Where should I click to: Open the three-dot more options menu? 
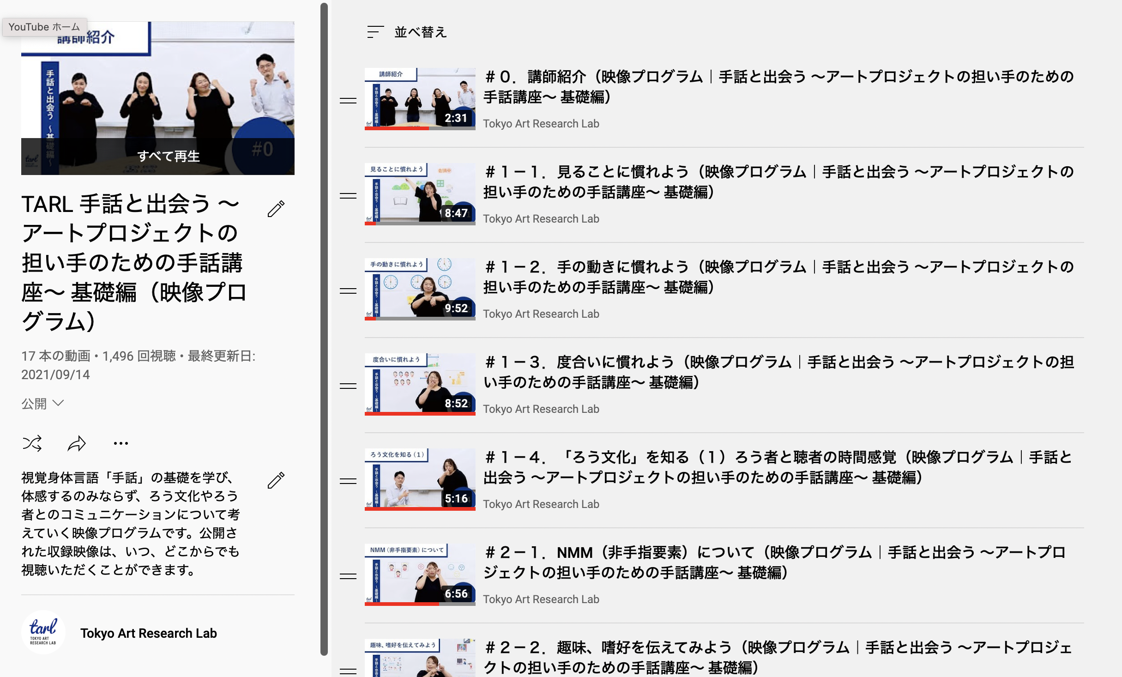pyautogui.click(x=121, y=443)
